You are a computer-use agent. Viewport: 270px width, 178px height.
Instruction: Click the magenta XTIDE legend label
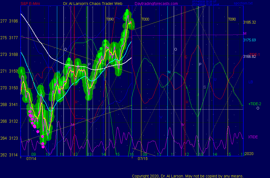pos(253,137)
